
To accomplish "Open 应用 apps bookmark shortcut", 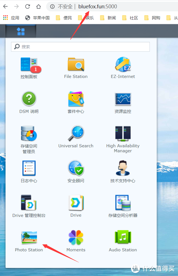I will click(11, 18).
